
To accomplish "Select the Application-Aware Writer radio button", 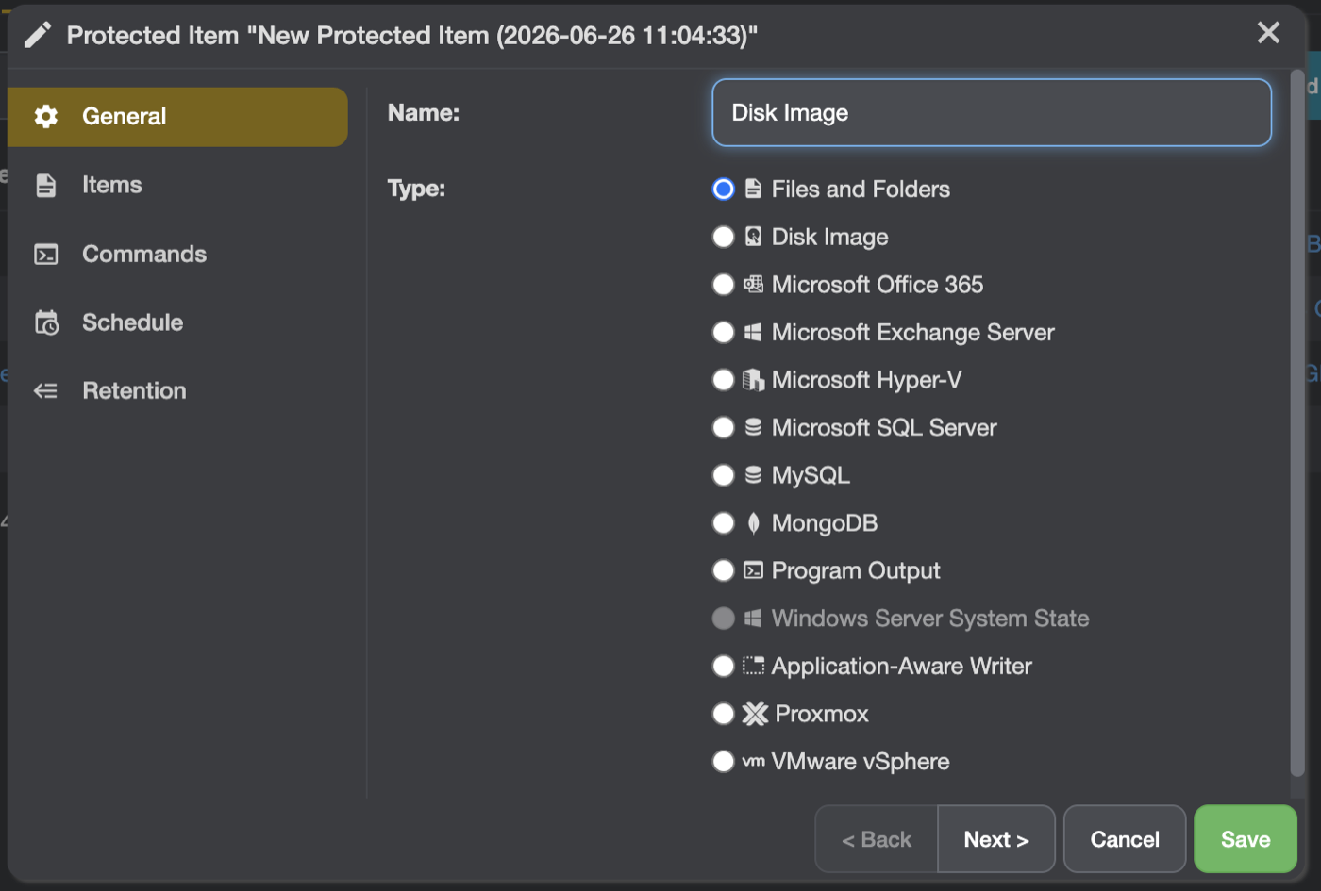I will [724, 666].
